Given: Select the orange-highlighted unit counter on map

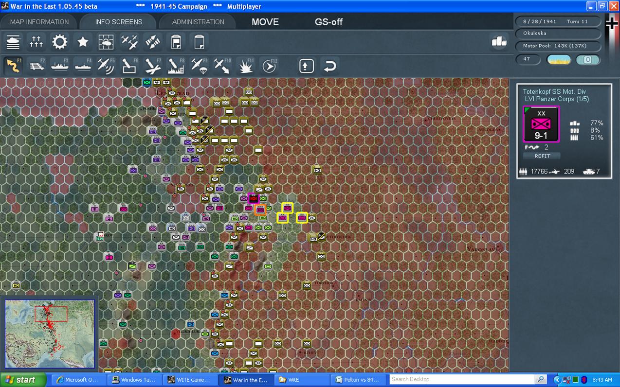Looking at the screenshot, I should (x=260, y=210).
